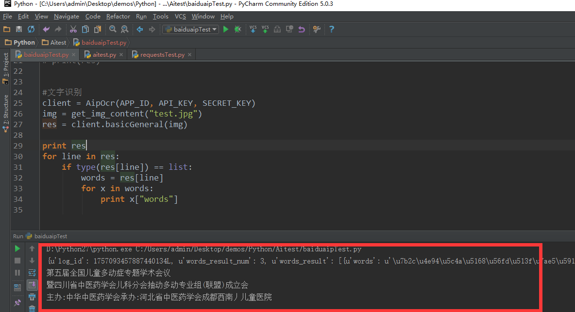Click the Synchronize refresh icon
This screenshot has height=312, width=575.
pos(31,30)
